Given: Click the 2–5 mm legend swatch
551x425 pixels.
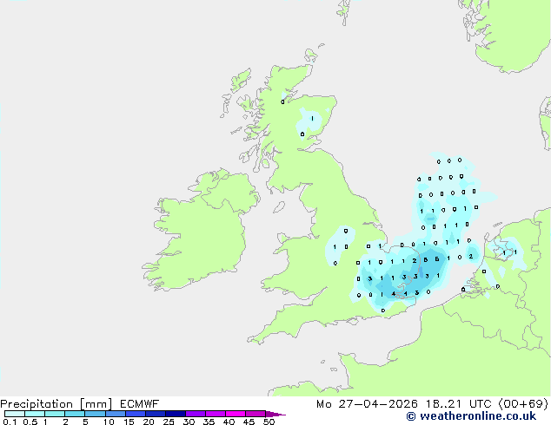Looking at the screenshot, I should coord(75,414).
